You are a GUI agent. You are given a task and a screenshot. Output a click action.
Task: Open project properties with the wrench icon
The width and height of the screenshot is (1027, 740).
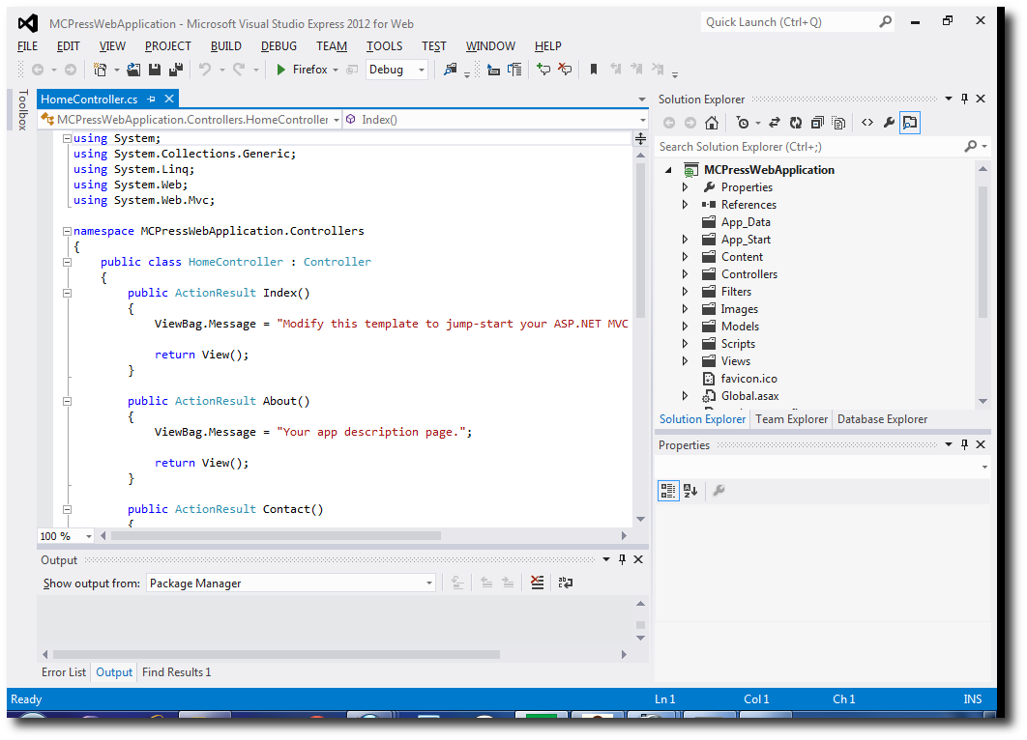coord(889,123)
